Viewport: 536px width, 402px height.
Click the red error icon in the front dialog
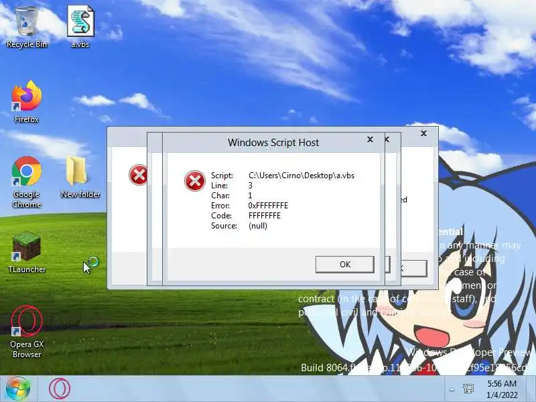195,181
